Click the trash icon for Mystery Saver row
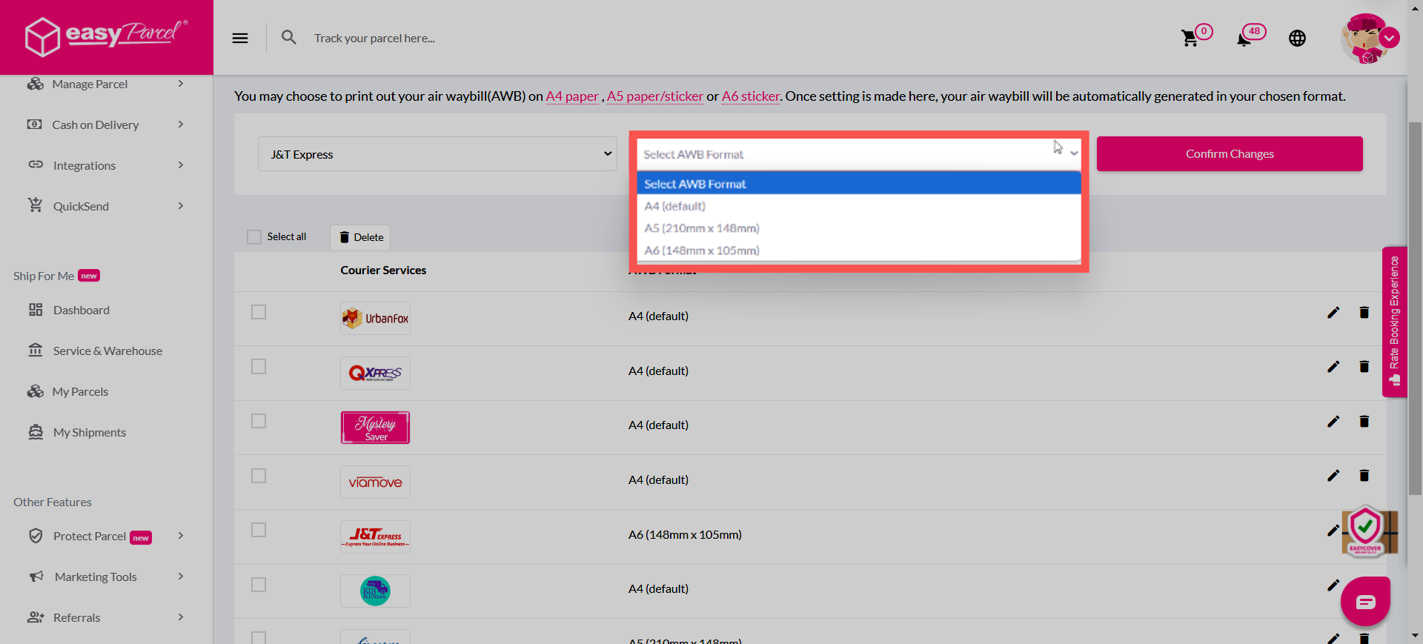Screen dimensions: 1423x644 (x=1364, y=421)
